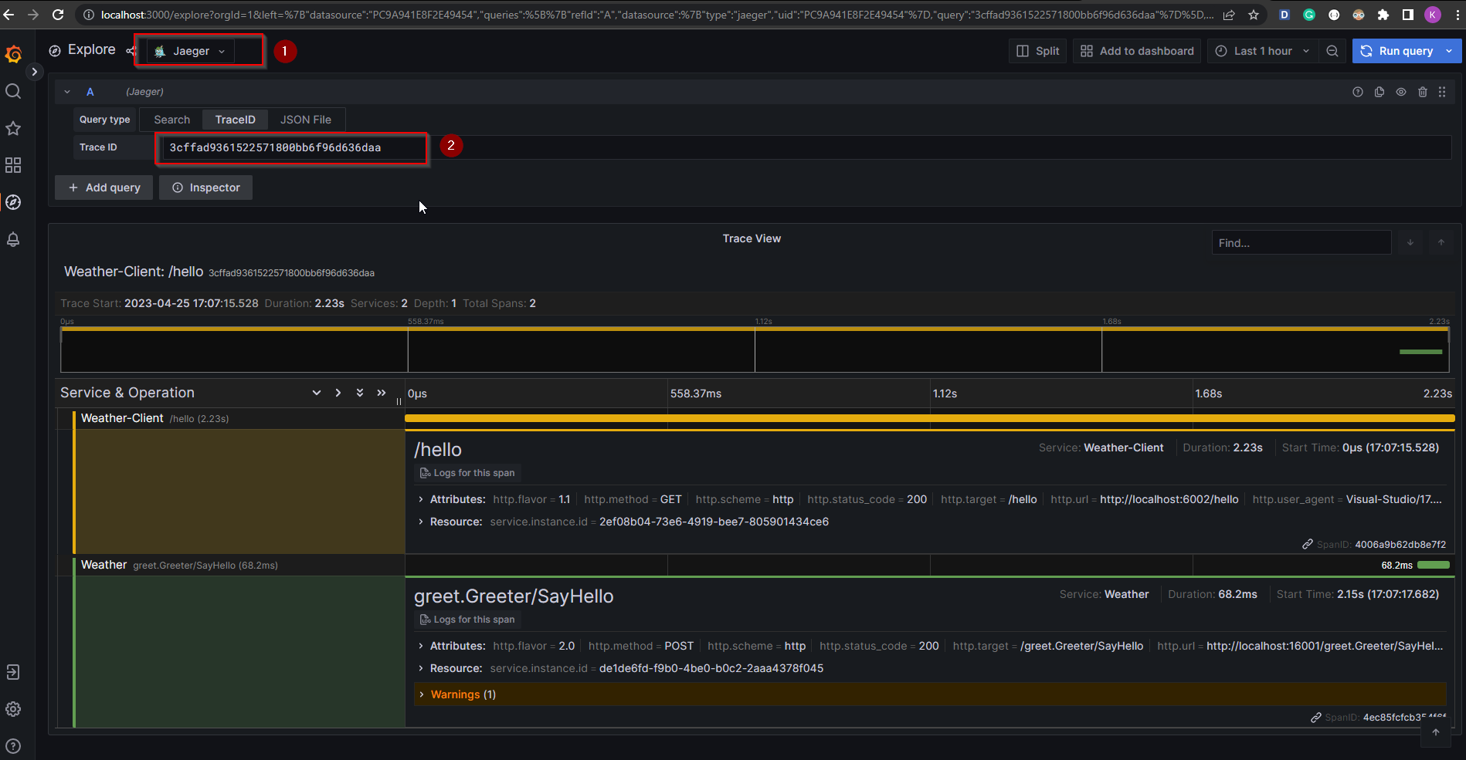Open the Explore compass icon in sidebar
Viewport: 1466px width, 760px height.
(13, 202)
